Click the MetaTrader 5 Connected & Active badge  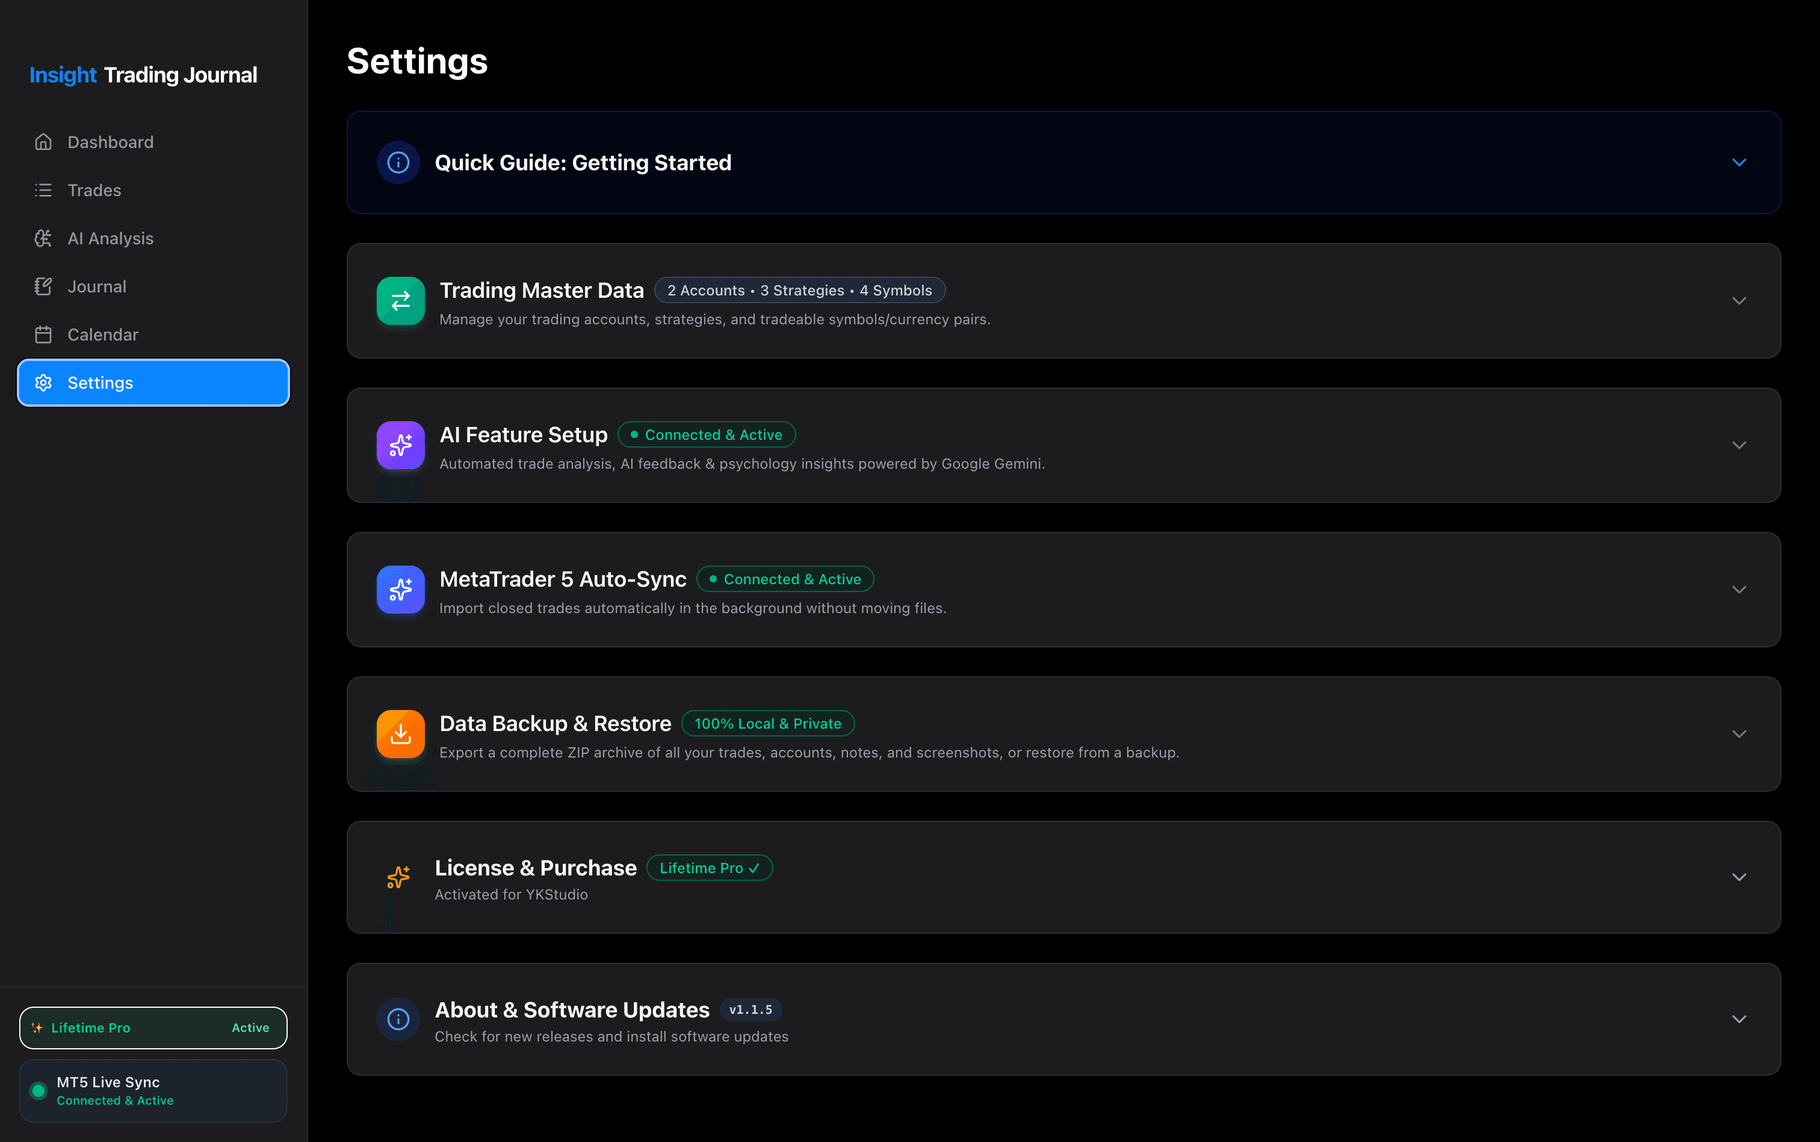pyautogui.click(x=785, y=579)
